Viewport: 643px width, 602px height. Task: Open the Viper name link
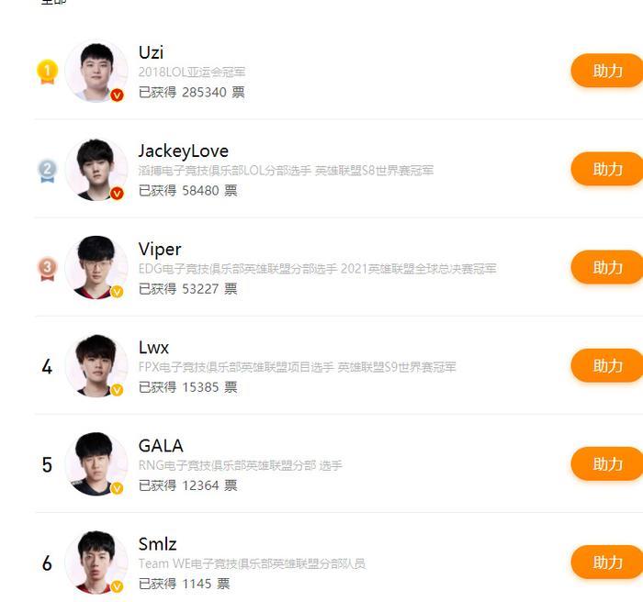(x=160, y=250)
